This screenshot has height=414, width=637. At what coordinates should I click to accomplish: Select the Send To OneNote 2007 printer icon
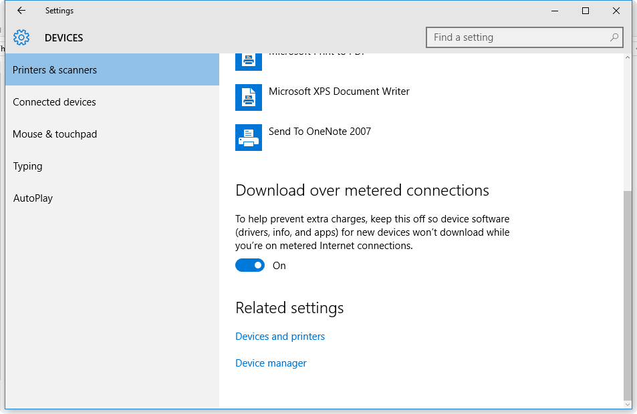click(x=249, y=138)
